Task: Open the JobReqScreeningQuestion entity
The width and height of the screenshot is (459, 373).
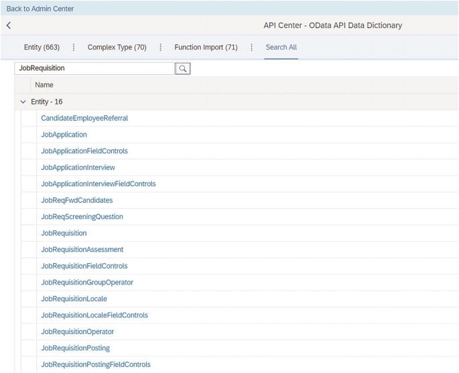Action: 82,217
